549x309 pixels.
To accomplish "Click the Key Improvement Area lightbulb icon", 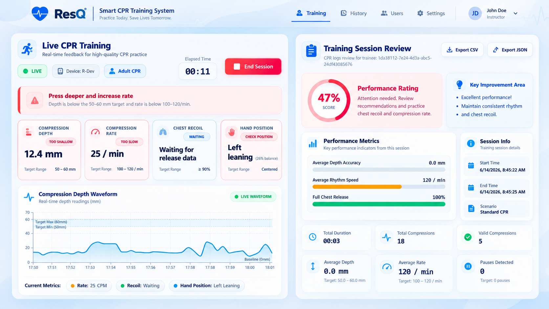I will [x=460, y=85].
